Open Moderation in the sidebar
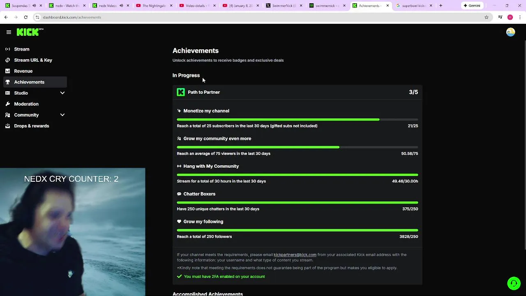Screen dimensions: 526x296 point(35,104)
